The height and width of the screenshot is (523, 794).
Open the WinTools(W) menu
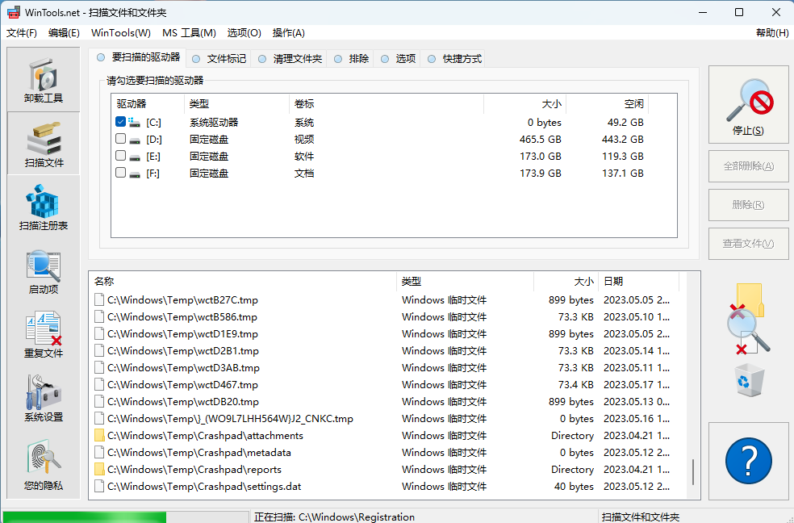point(121,33)
